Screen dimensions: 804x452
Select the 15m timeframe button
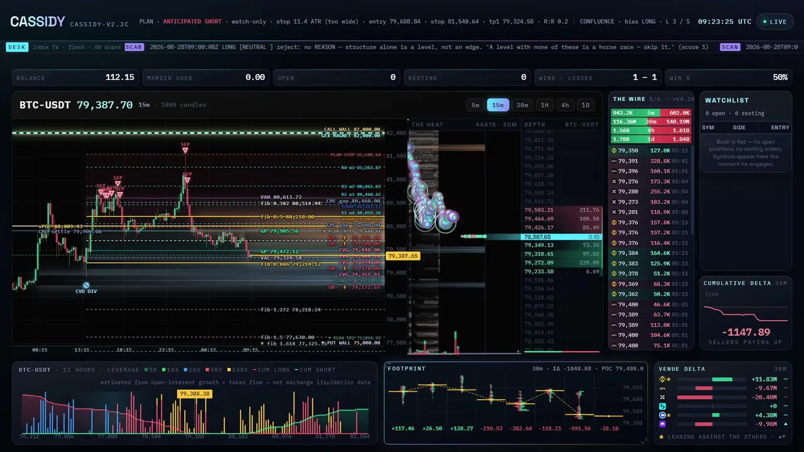[497, 105]
